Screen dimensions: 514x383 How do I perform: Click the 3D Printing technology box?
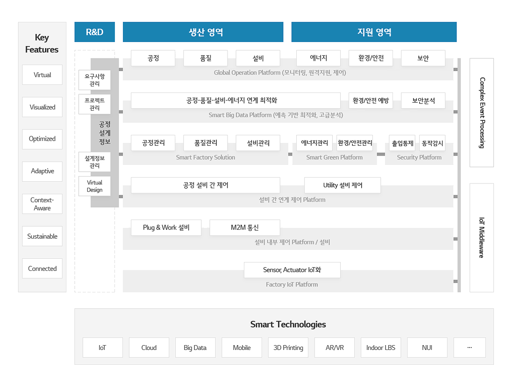tap(288, 348)
